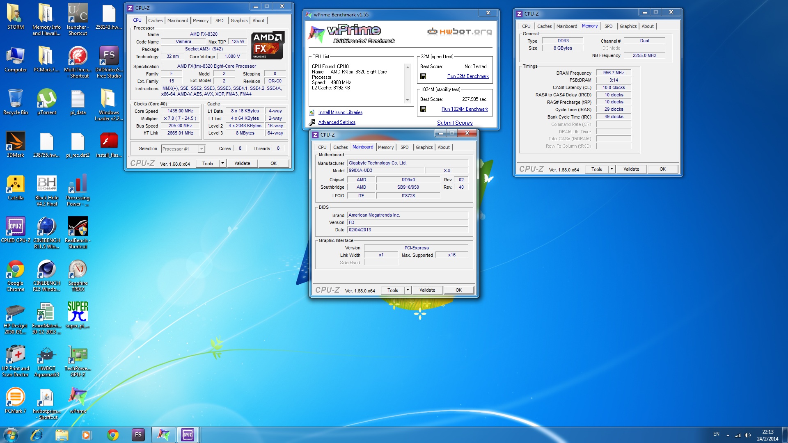This screenshot has width=788, height=443.
Task: Open MultiThreaded shortcut icon
Action: pyautogui.click(x=78, y=62)
